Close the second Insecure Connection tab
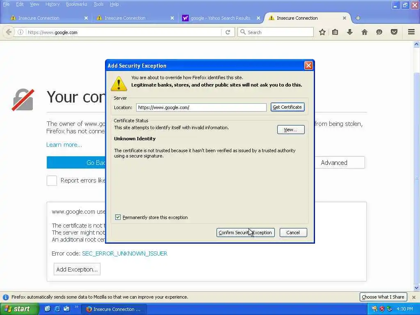The image size is (420, 315). [x=172, y=18]
